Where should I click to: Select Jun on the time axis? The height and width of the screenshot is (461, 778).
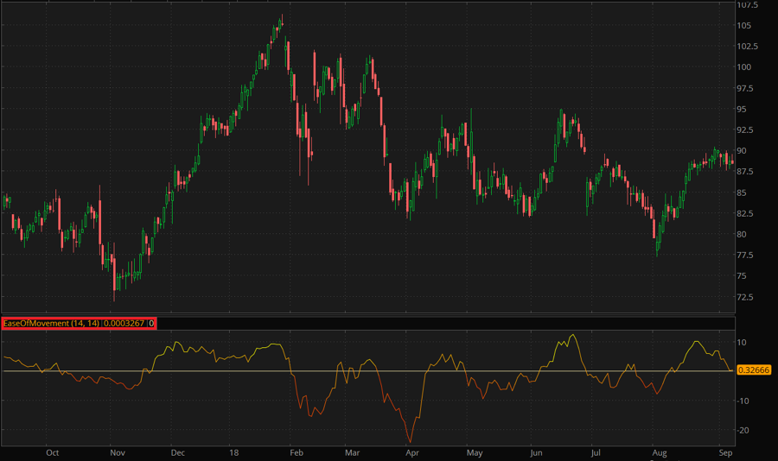(536, 452)
